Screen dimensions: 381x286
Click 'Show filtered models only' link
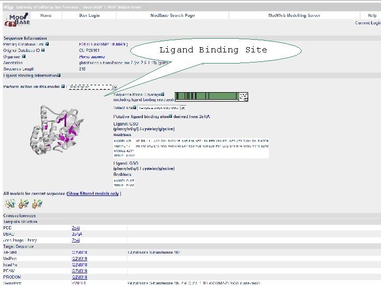pos(93,194)
